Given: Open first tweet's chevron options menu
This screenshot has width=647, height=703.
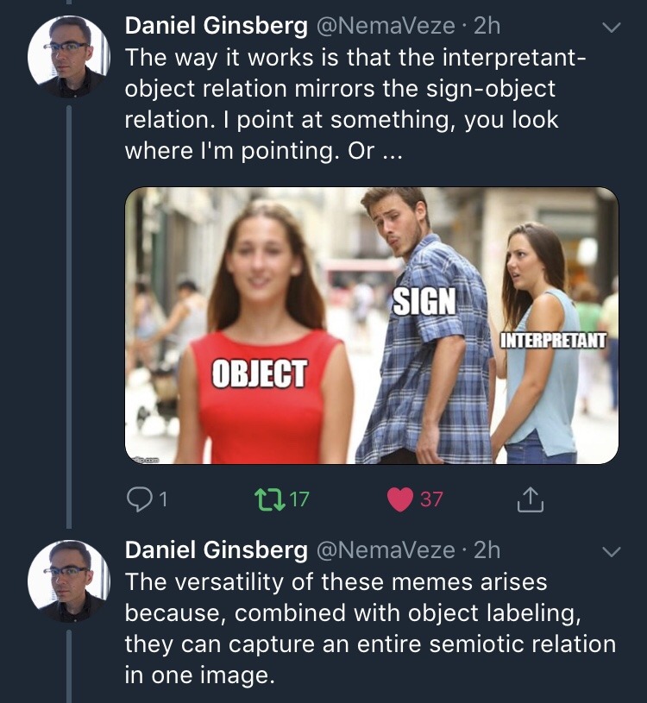Looking at the screenshot, I should (611, 27).
